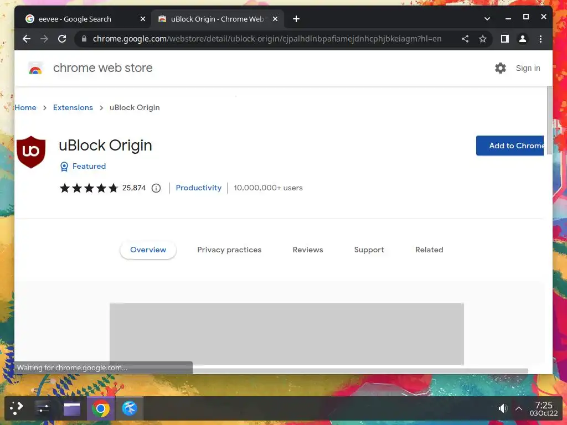Go to Home breadcrumb
The height and width of the screenshot is (425, 567).
(25, 107)
